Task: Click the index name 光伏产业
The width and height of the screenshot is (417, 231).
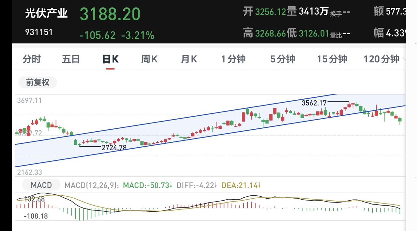Action: coord(46,13)
